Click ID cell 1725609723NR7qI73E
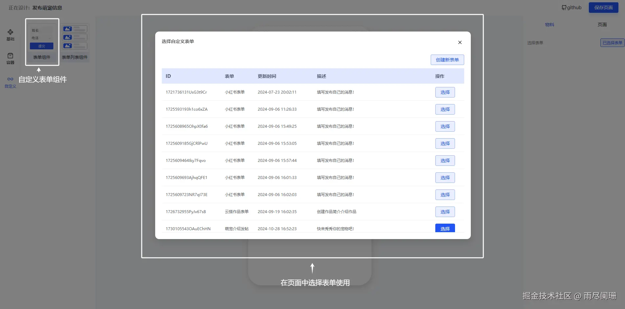This screenshot has height=309, width=625. (187, 195)
